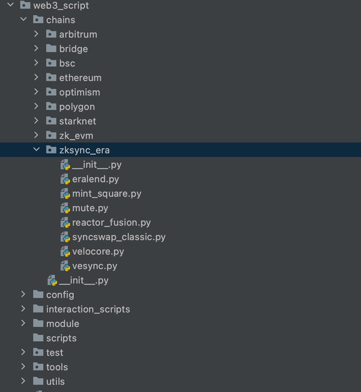
Task: Expand the polygon folder
Action: click(36, 106)
